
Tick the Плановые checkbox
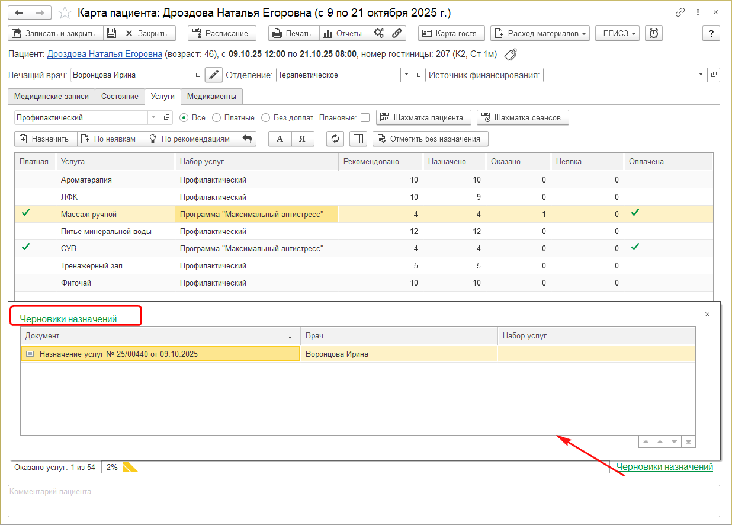click(365, 117)
